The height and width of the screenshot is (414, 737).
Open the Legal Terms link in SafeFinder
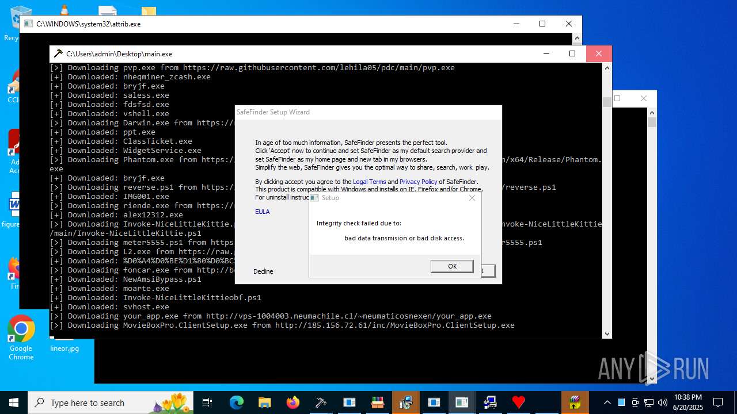(369, 182)
